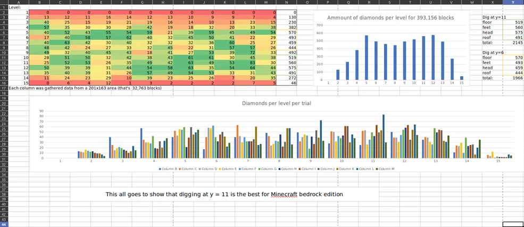Click the floor value 519 cell

pyautogui.click(x=513, y=22)
